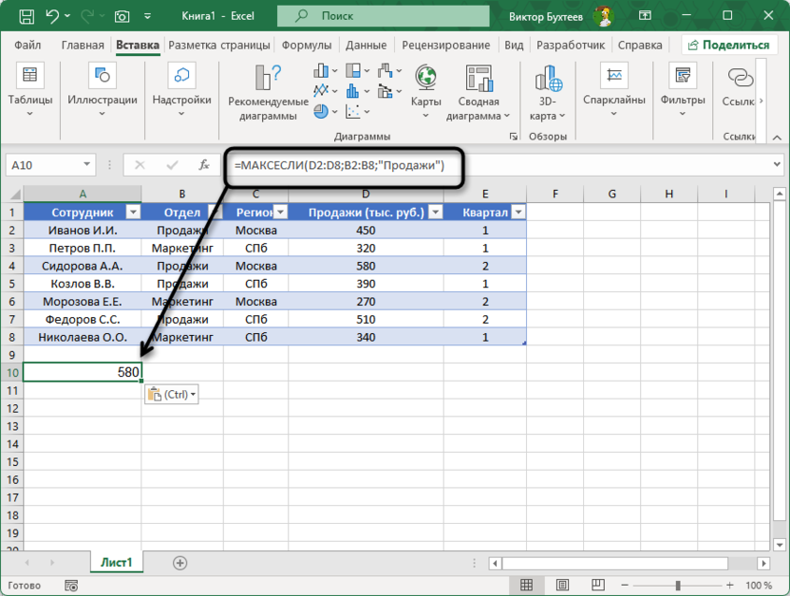The image size is (790, 596).
Task: Open filter dropdown for Отдел column
Action: [x=213, y=213]
